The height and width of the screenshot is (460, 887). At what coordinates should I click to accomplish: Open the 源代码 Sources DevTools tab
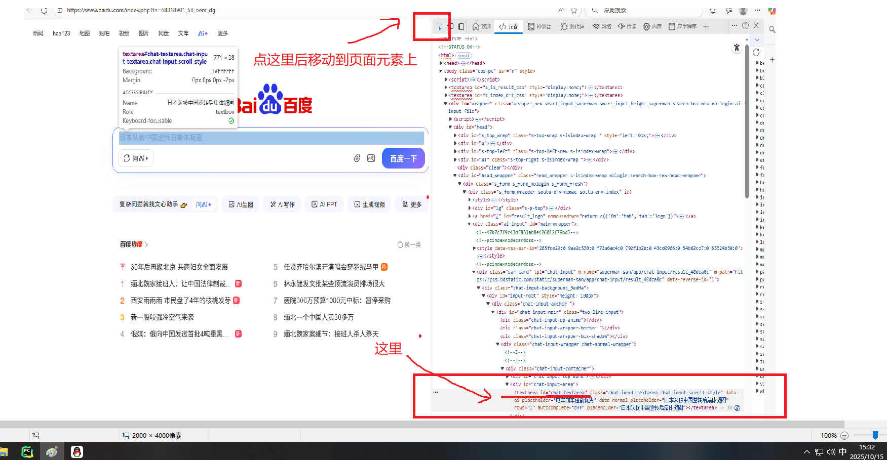pyautogui.click(x=572, y=26)
